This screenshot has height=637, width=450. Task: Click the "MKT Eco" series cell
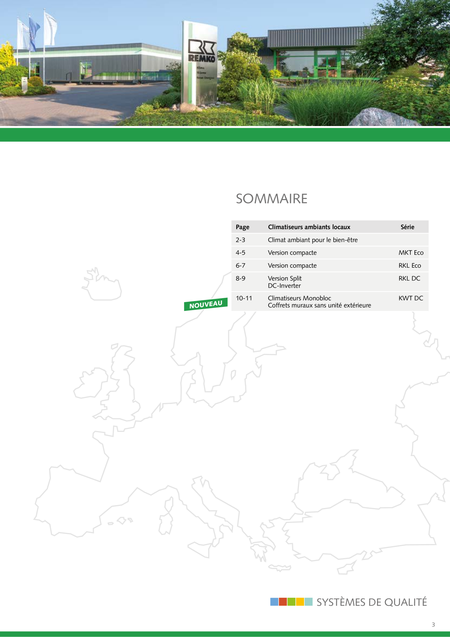[x=411, y=252]
